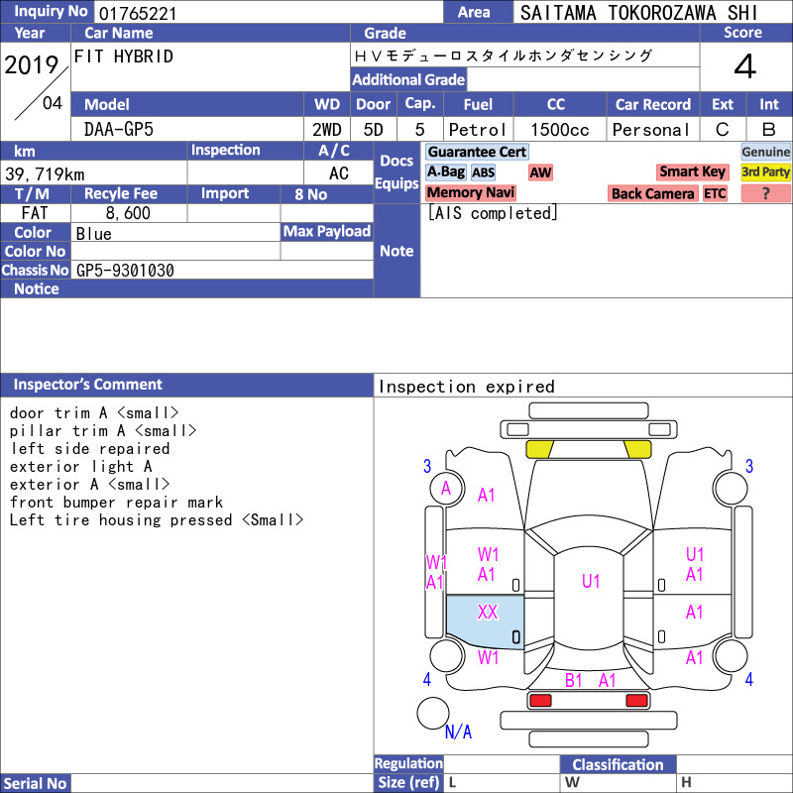This screenshot has width=793, height=793.
Task: Select the ETC equipment badge
Action: click(715, 193)
